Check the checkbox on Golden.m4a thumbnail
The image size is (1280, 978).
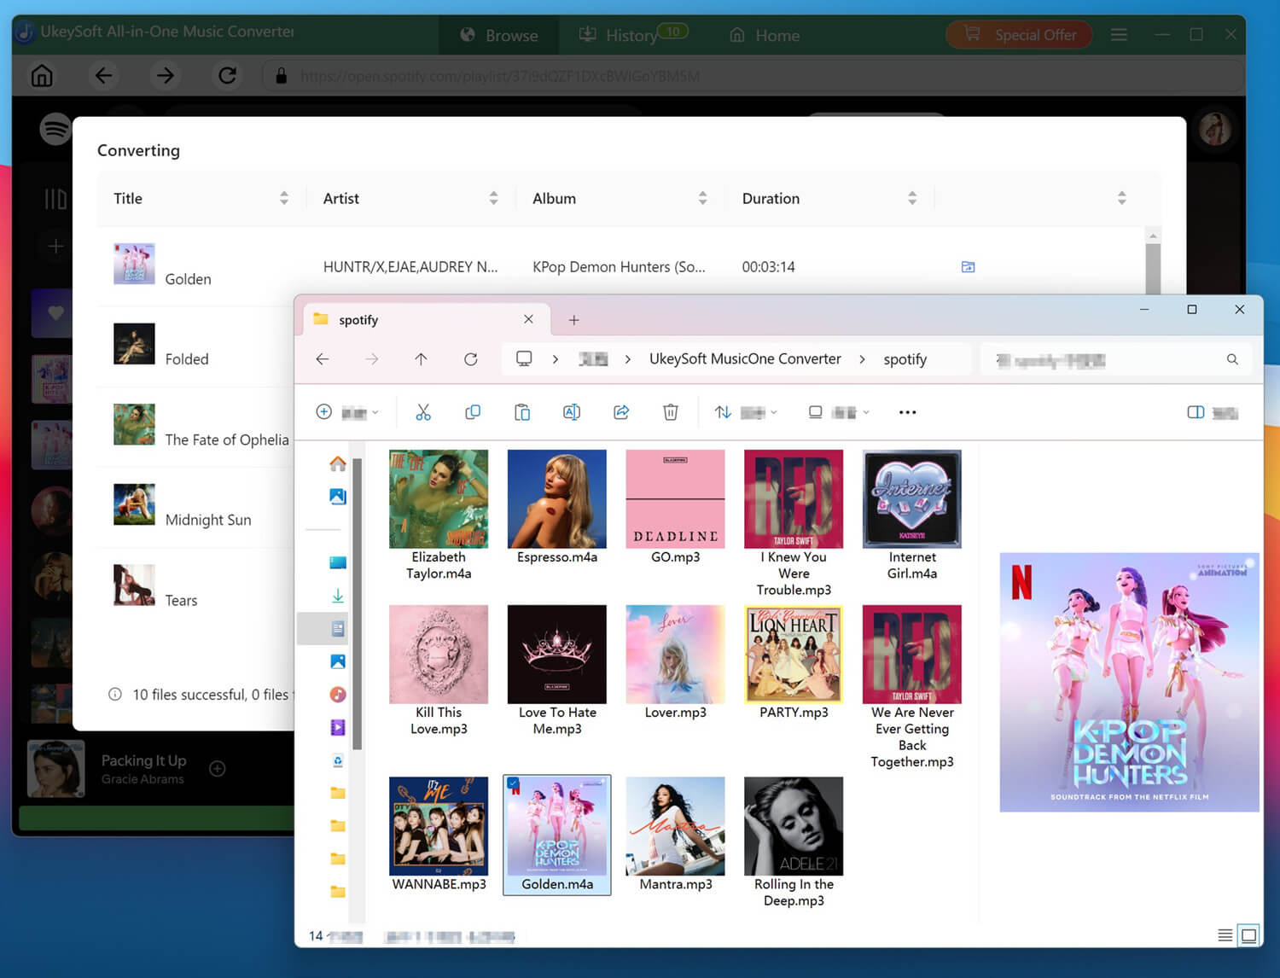[513, 785]
